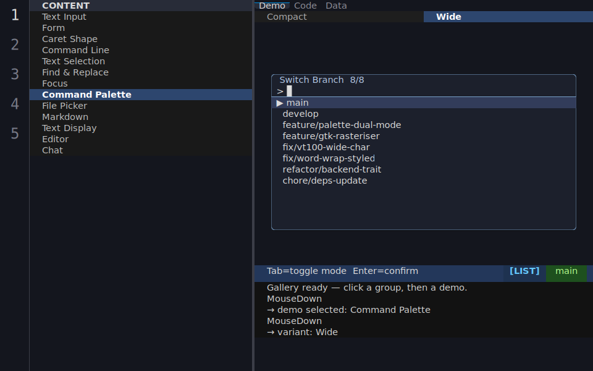
Task: Select the Form demo
Action: (141, 28)
